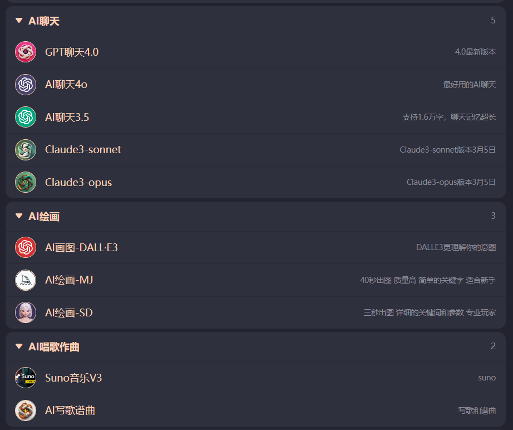513x430 pixels.
Task: Select the shark icon for AI绘画-MJ
Action: 26,280
